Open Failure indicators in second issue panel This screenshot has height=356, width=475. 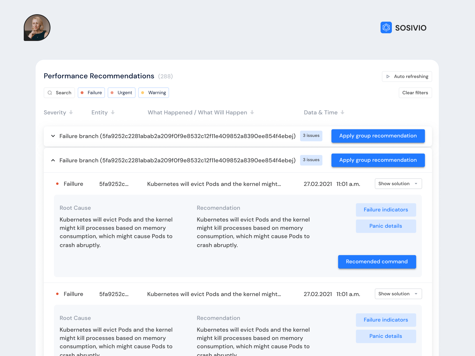(386, 320)
